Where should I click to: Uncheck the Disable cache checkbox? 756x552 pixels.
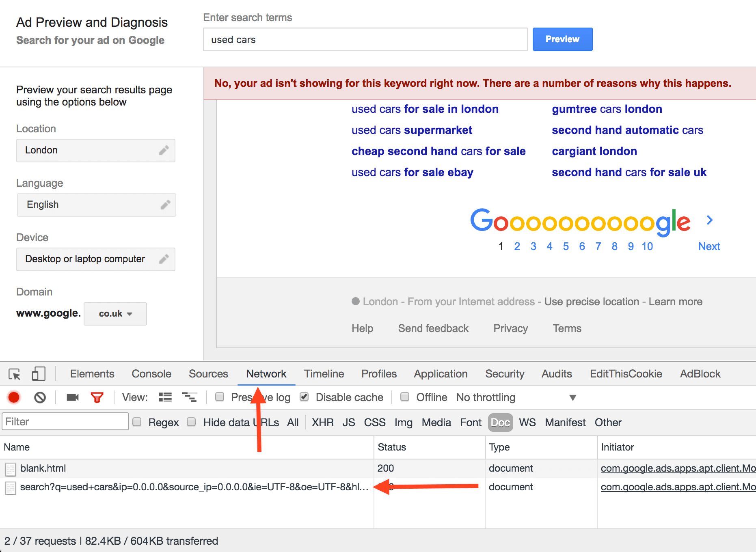tap(304, 397)
